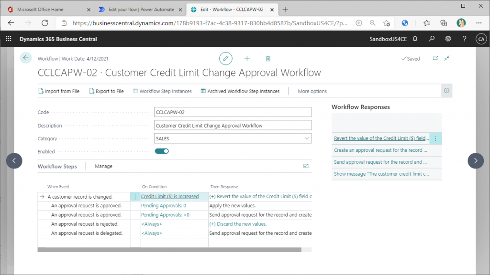Open the (+) Discard the new values response
Viewport: 490px width, 275px height.
(x=238, y=224)
